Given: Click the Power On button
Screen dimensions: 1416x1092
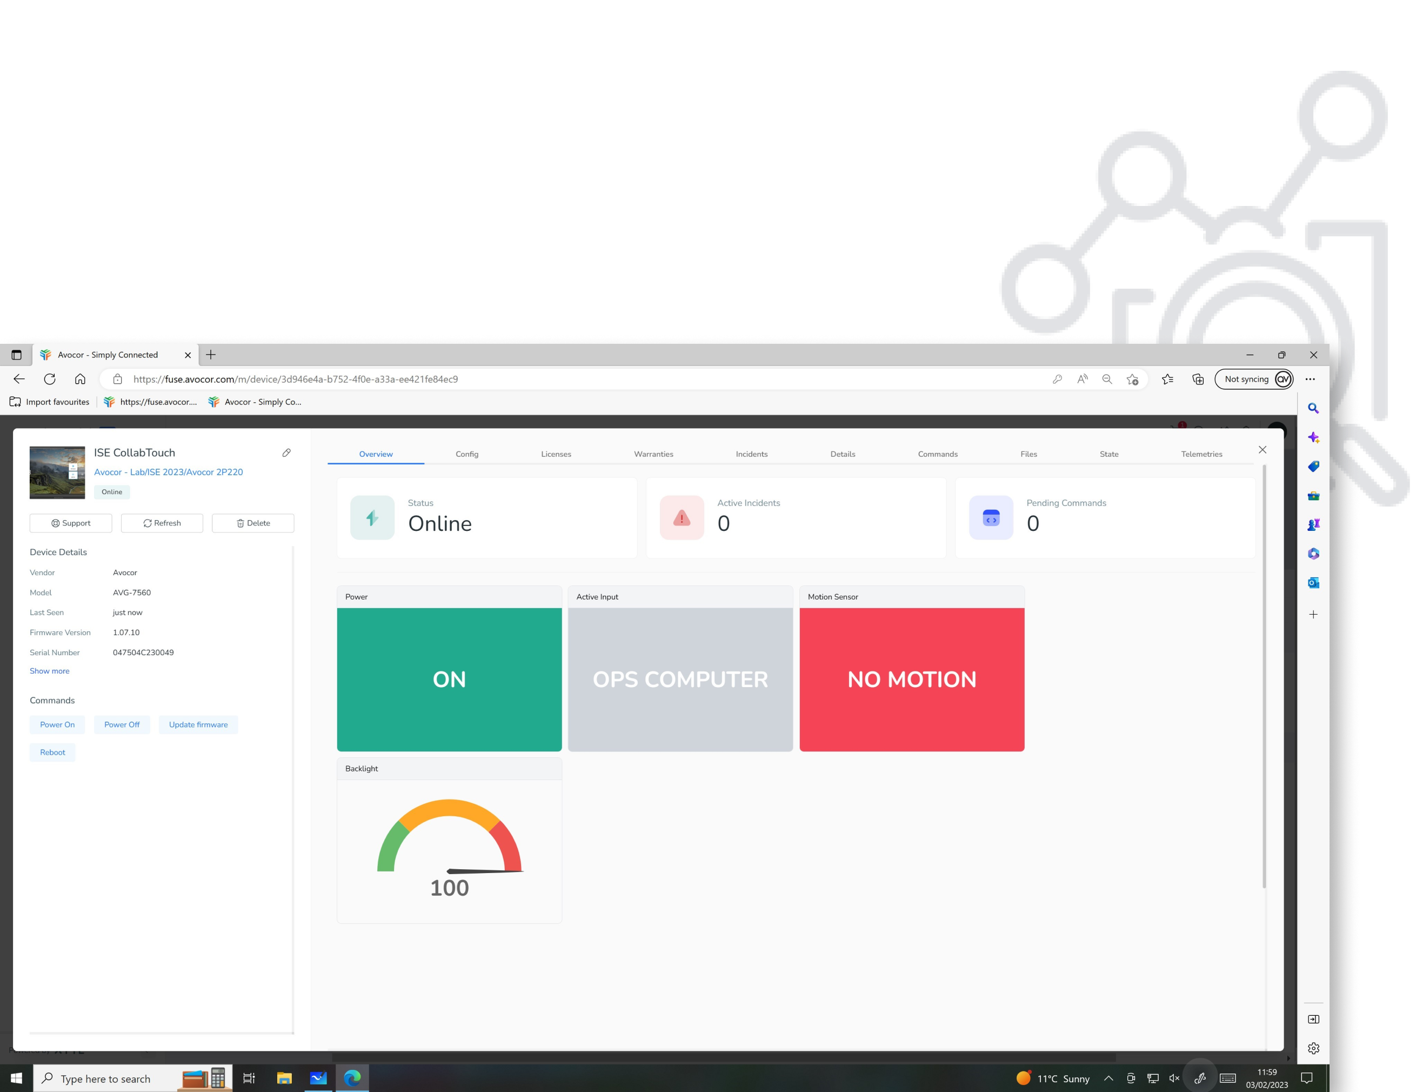Looking at the screenshot, I should pyautogui.click(x=57, y=724).
